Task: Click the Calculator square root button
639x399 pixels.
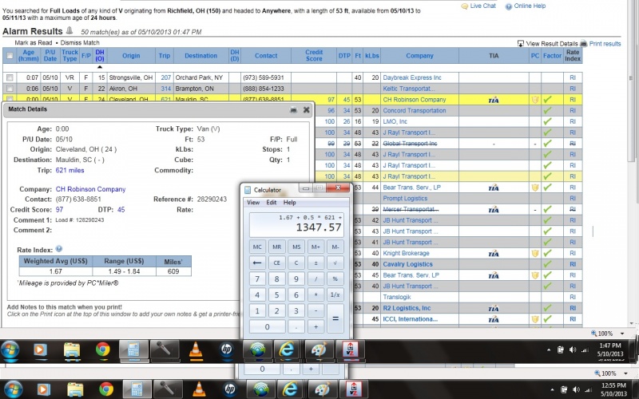Action: pyautogui.click(x=335, y=263)
